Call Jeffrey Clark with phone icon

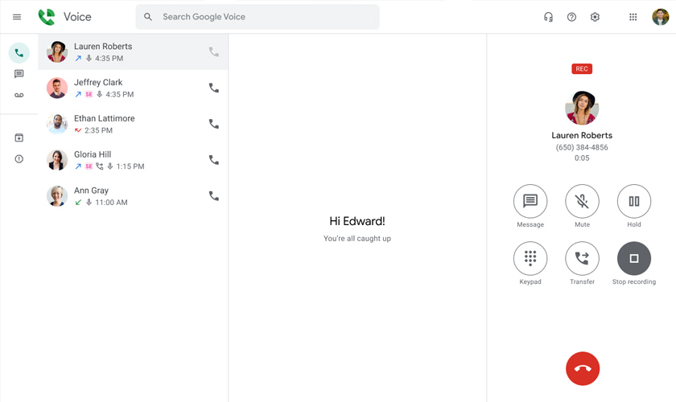point(214,88)
